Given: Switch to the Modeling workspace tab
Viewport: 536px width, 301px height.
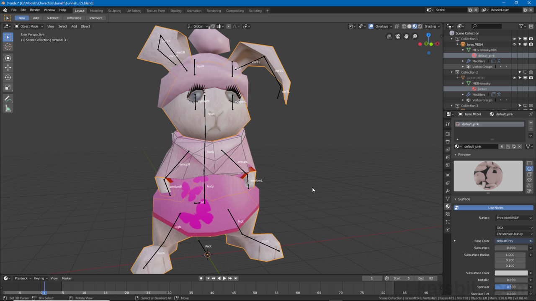Looking at the screenshot, I should click(x=96, y=10).
